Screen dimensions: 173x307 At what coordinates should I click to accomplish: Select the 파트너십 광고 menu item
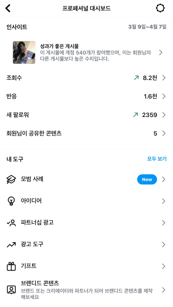point(37,223)
